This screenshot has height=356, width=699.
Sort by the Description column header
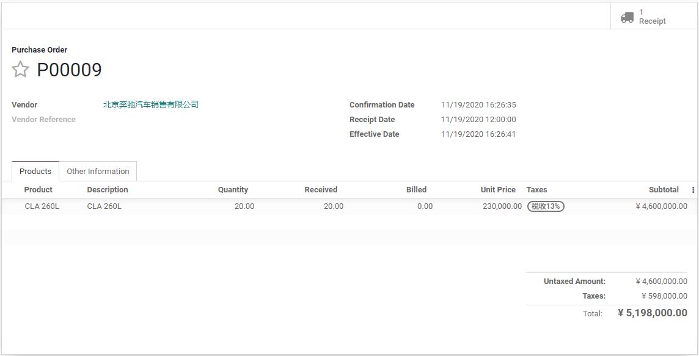coord(108,190)
